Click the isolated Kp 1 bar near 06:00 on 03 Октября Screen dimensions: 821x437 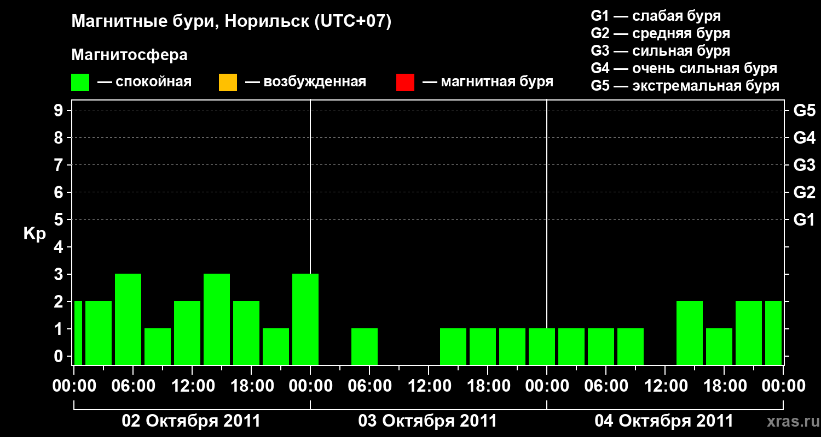click(365, 346)
